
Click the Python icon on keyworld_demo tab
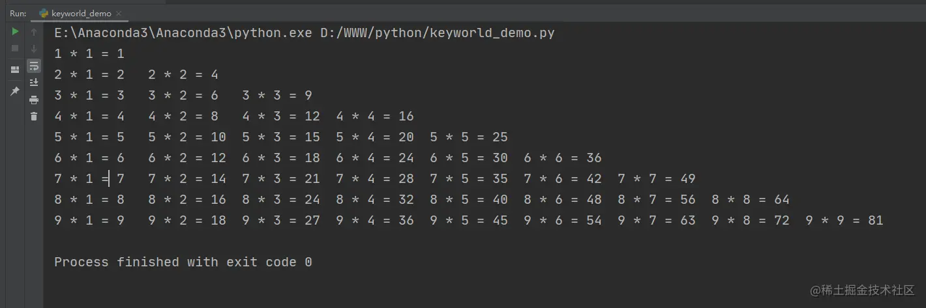pyautogui.click(x=44, y=13)
